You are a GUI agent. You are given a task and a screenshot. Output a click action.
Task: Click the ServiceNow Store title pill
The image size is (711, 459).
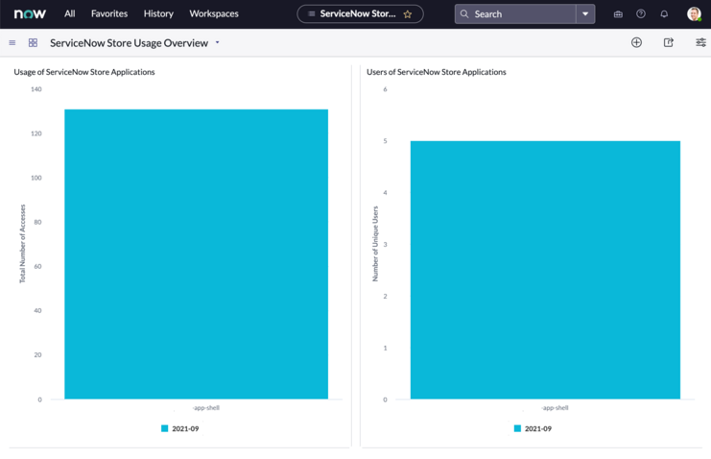pyautogui.click(x=360, y=14)
